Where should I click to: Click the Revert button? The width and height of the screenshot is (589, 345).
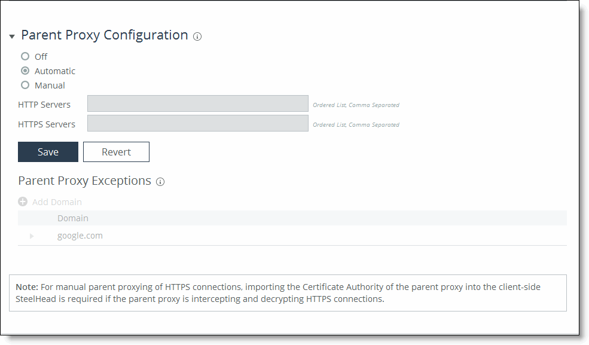pyautogui.click(x=116, y=152)
